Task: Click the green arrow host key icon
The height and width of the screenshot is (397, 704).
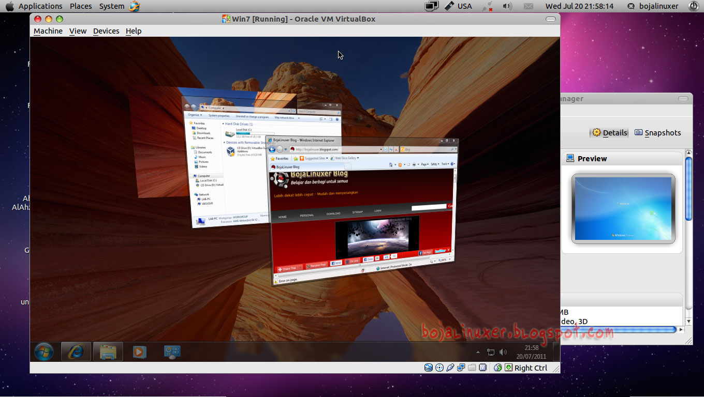Action: pos(508,368)
